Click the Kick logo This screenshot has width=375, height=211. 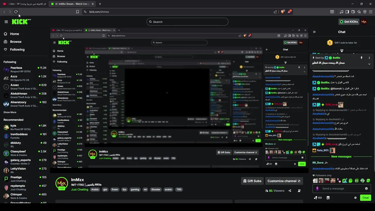tap(21, 22)
